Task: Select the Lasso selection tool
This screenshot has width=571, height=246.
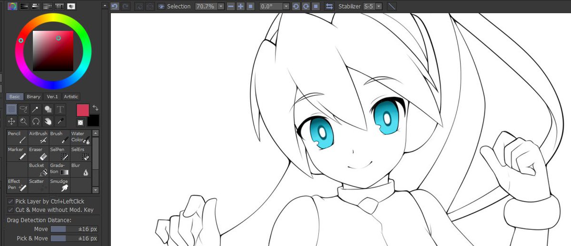Action: [24, 109]
